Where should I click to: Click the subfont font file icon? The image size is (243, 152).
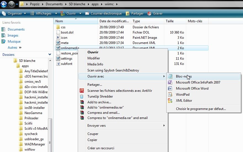(x=58, y=64)
